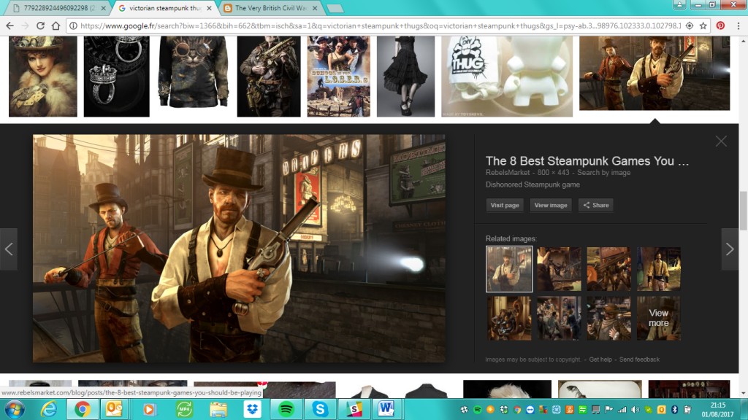Click the Action Center flag tray icon

click(x=608, y=410)
